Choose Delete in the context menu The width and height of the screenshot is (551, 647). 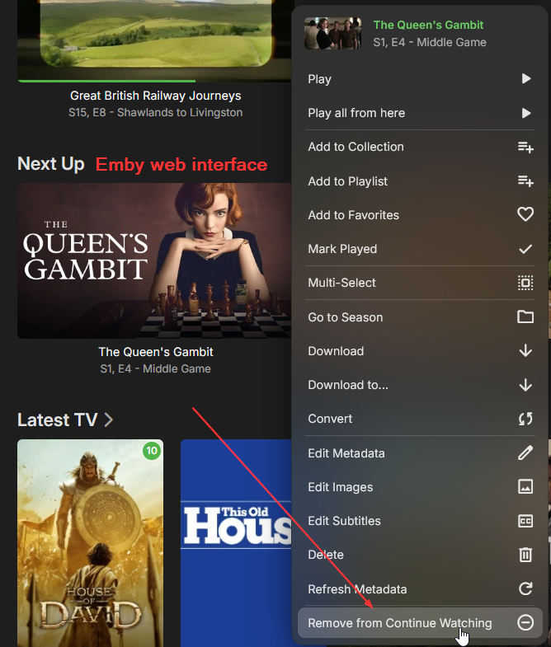pyautogui.click(x=420, y=555)
